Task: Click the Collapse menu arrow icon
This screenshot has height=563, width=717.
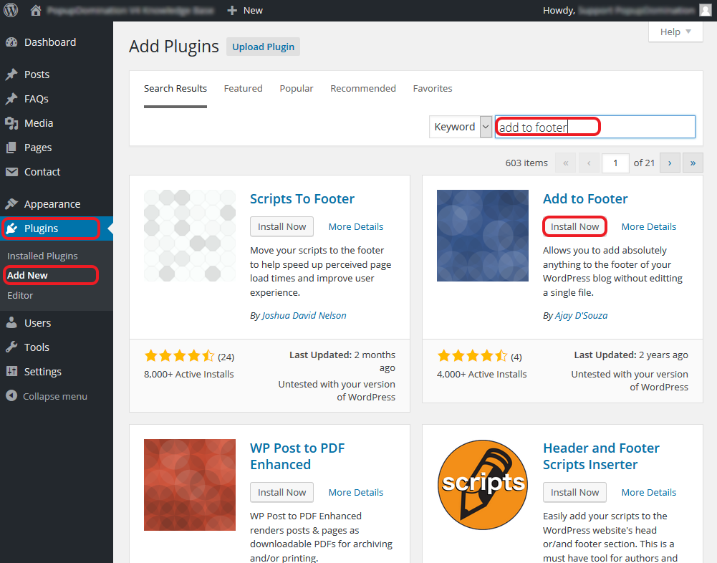Action: [11, 396]
